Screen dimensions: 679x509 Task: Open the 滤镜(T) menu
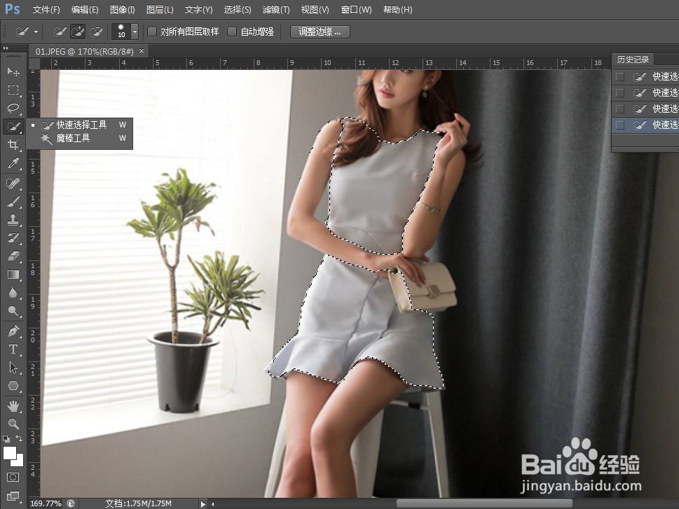(276, 10)
